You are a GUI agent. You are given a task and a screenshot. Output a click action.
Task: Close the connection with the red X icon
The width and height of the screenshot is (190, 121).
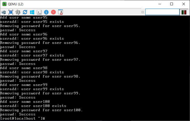53,12
